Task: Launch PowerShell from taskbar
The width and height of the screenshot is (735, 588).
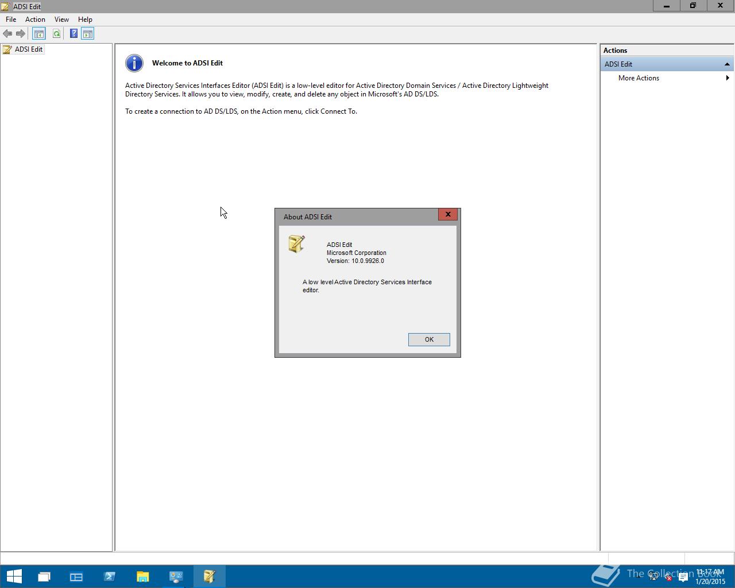Action: tap(109, 577)
